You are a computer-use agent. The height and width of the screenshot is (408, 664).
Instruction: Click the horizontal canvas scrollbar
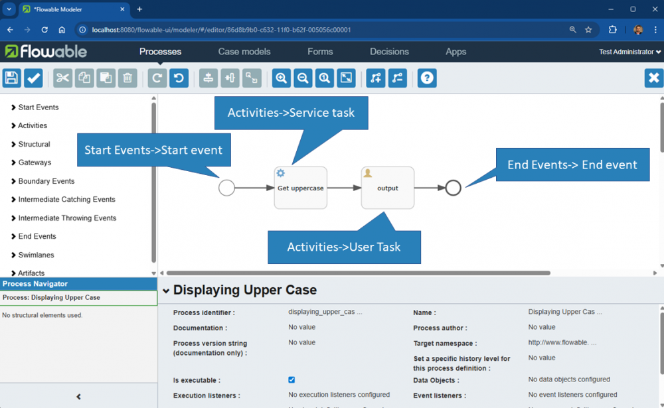pyautogui.click(x=359, y=273)
